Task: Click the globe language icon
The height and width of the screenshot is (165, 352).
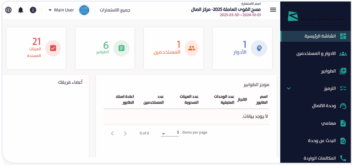Action: [8, 10]
